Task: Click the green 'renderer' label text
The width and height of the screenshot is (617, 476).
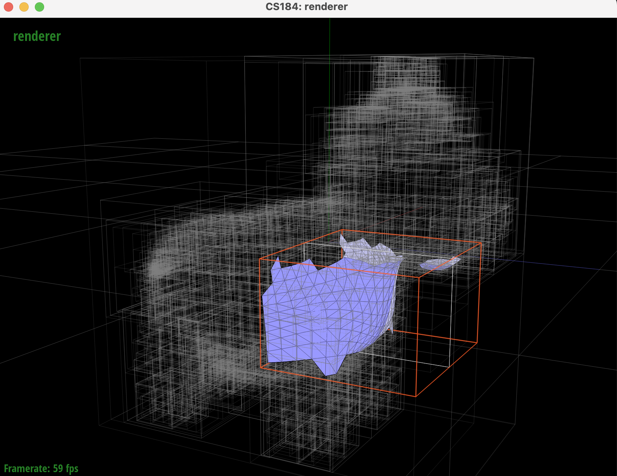Action: point(37,36)
